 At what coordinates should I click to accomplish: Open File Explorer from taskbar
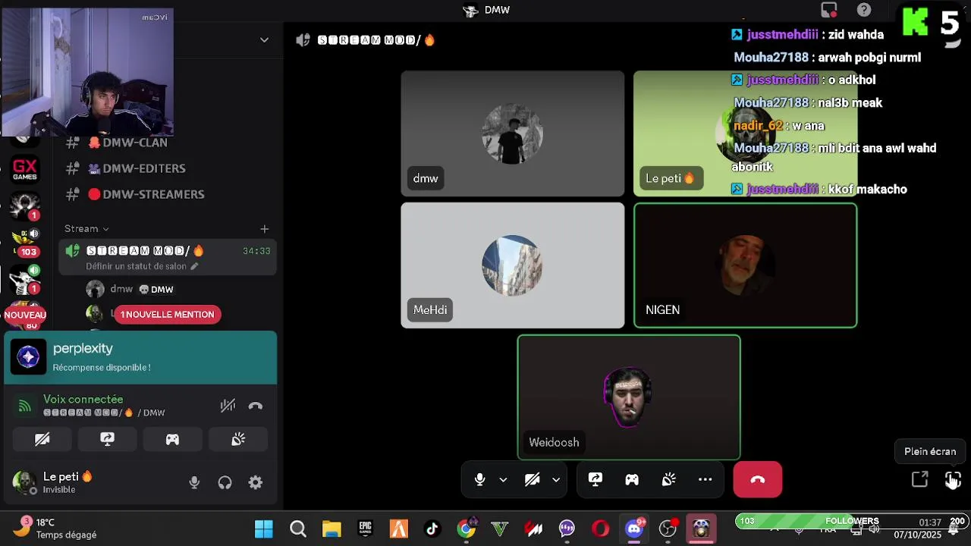click(332, 529)
